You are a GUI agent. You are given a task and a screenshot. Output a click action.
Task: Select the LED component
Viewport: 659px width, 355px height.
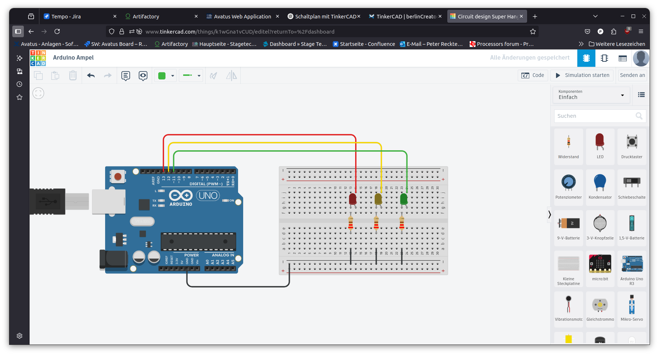[x=600, y=147]
